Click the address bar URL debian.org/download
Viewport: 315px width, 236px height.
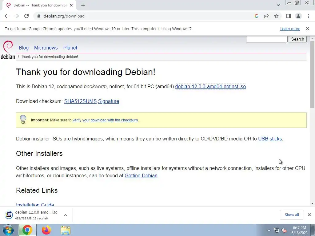(64, 16)
